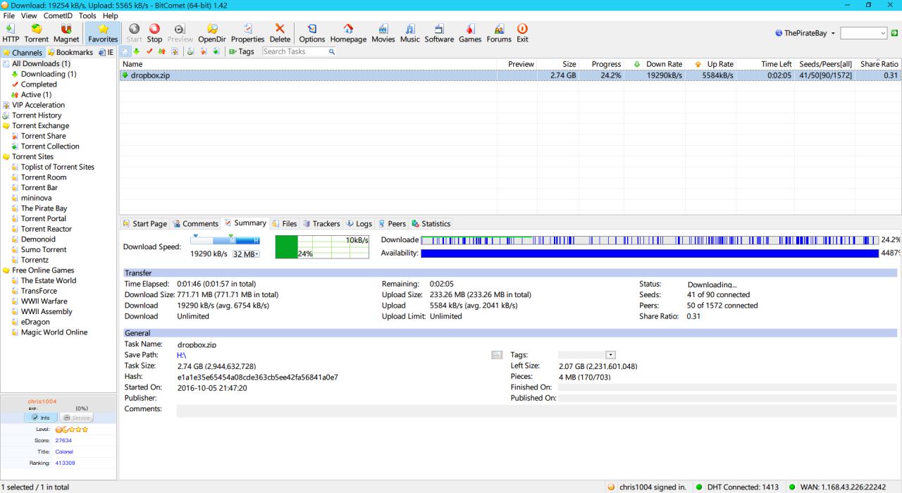This screenshot has height=493, width=902.
Task: Switch to the Trackers tab
Action: click(x=321, y=224)
